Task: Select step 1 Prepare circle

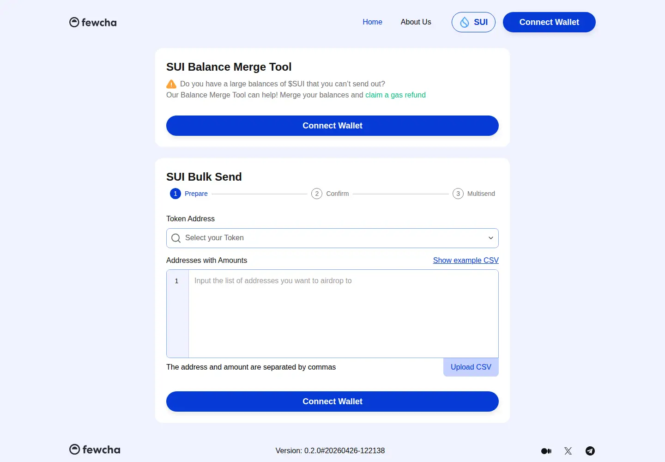Action: (x=175, y=194)
